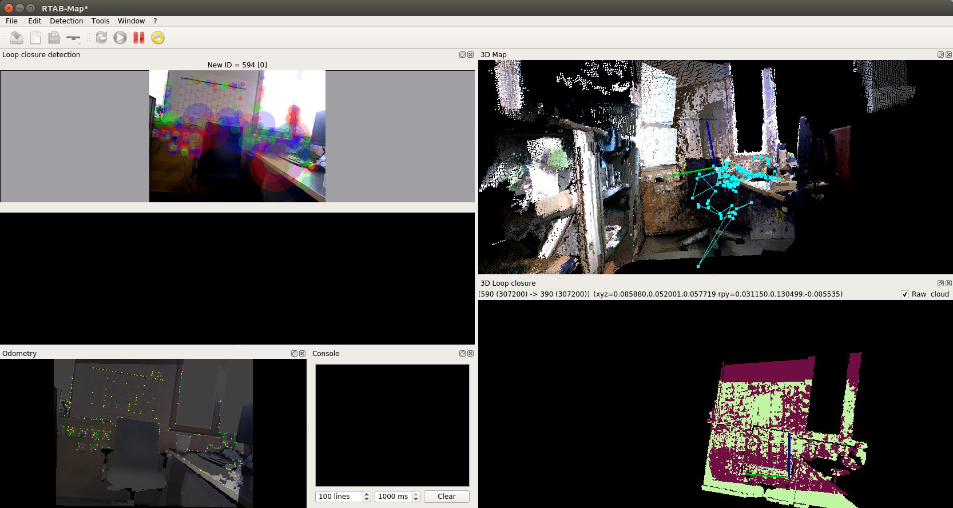This screenshot has height=508, width=953.
Task: Increase the 100 lines spinbox value
Action: (367, 494)
